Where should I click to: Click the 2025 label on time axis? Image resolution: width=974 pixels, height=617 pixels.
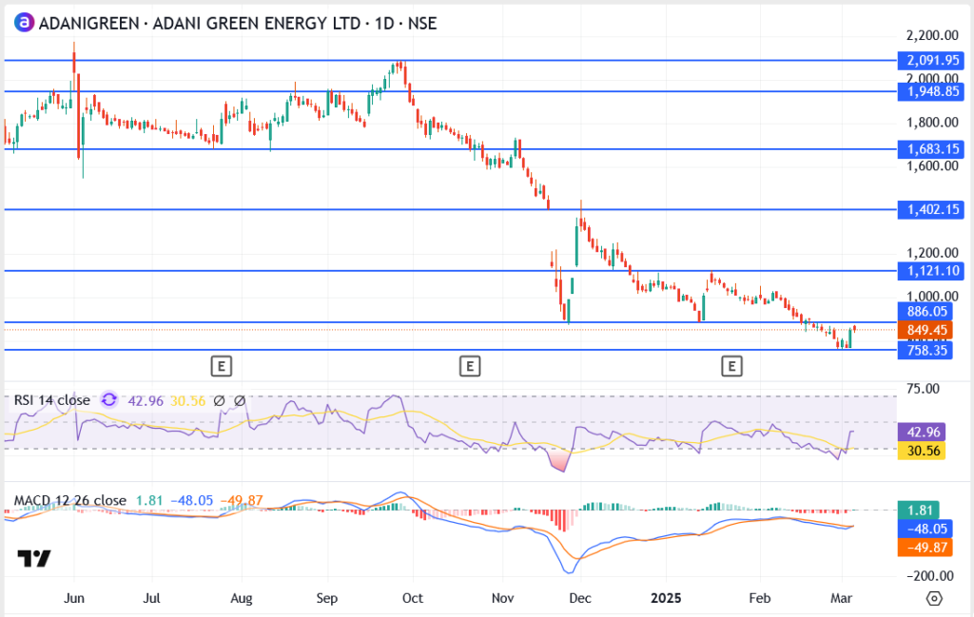click(664, 598)
